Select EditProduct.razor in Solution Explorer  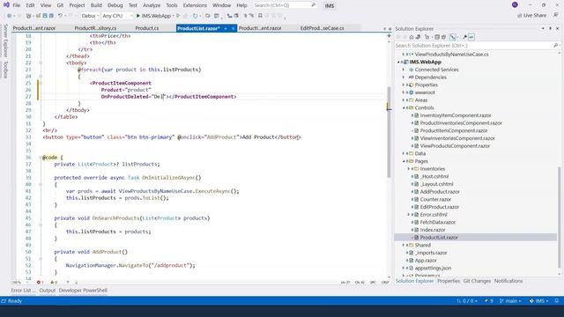click(x=439, y=207)
